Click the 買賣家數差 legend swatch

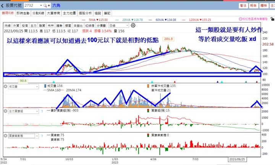point(148,135)
